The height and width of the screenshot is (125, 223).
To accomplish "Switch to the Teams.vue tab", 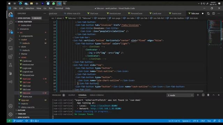I will (x=175, y=14).
